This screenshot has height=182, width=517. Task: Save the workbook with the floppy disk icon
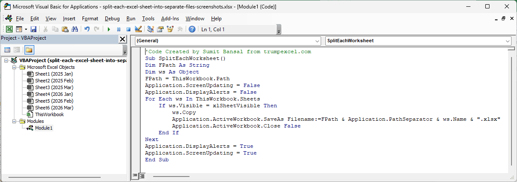point(33,29)
